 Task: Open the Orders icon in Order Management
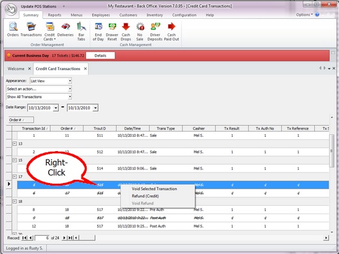click(x=13, y=29)
